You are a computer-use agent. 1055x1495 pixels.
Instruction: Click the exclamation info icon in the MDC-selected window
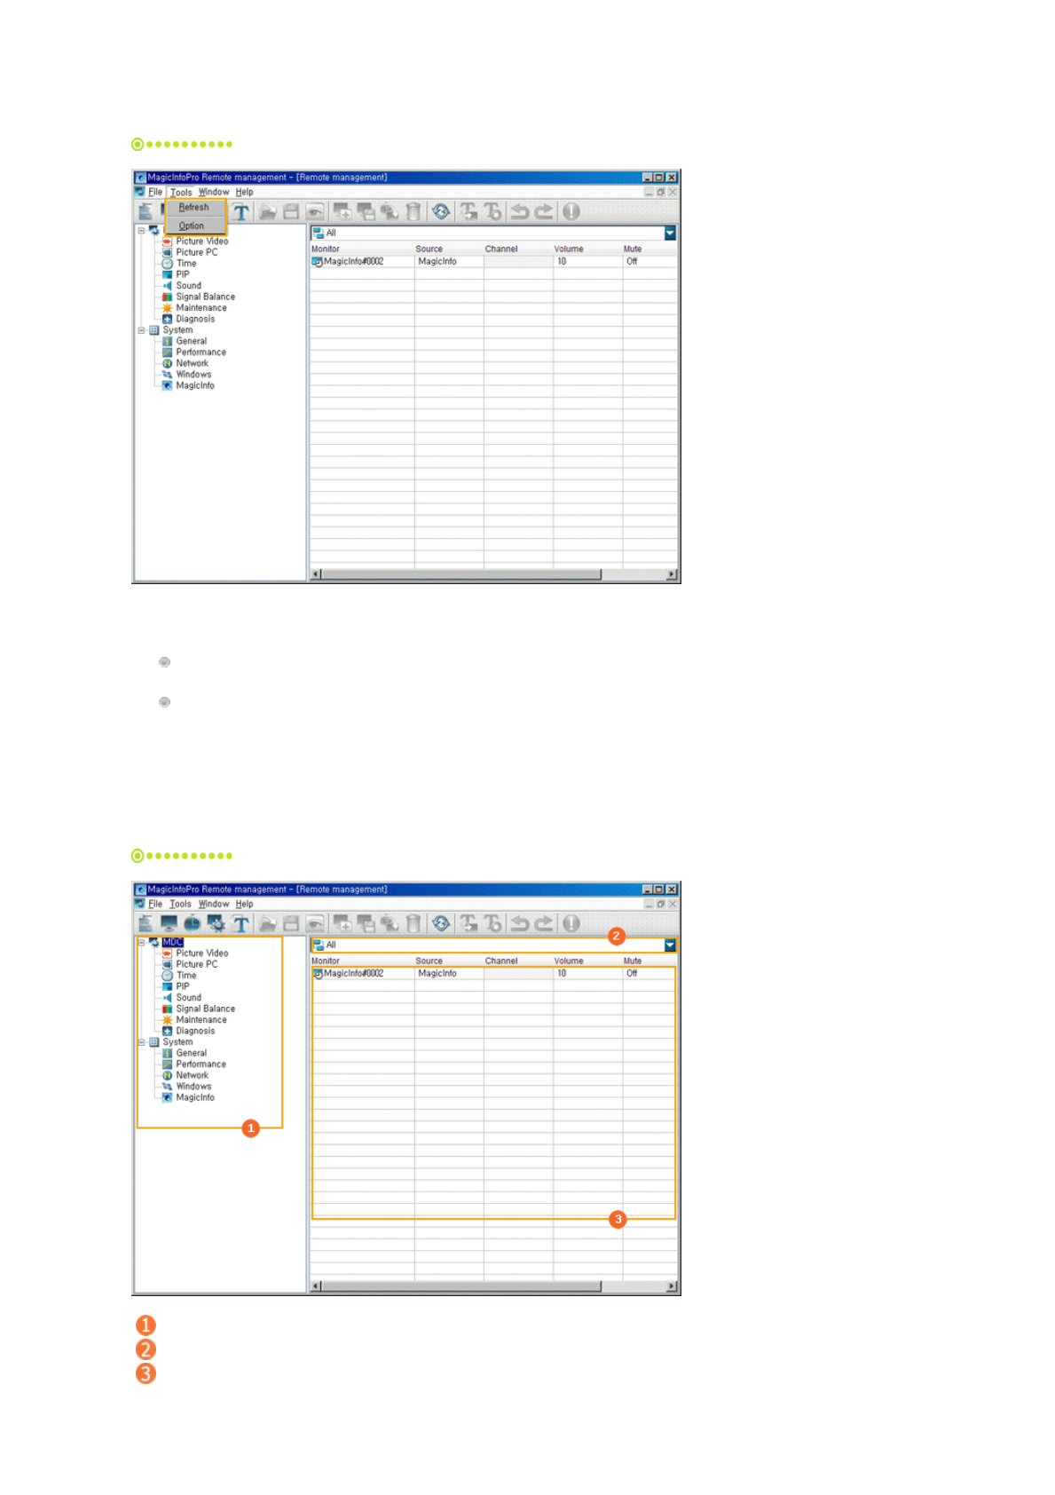tap(571, 923)
